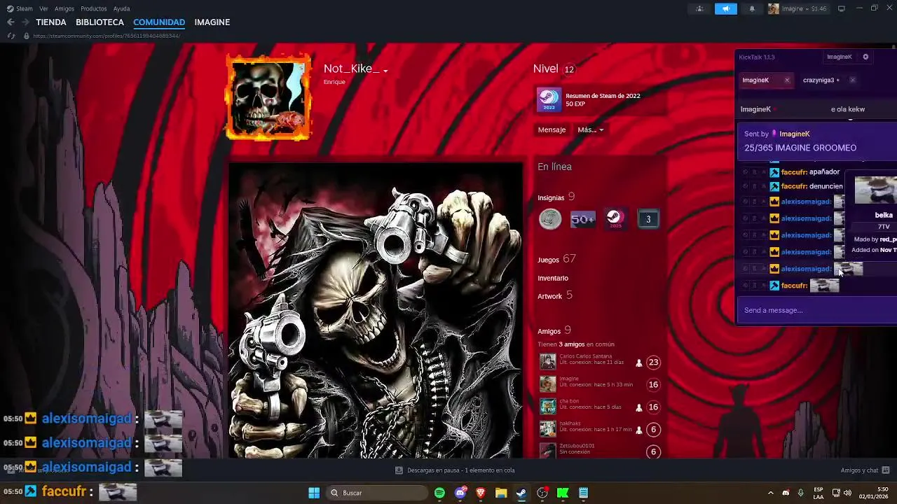Click the profile URL address bar
Viewport: 897px width, 504px height.
click(107, 36)
